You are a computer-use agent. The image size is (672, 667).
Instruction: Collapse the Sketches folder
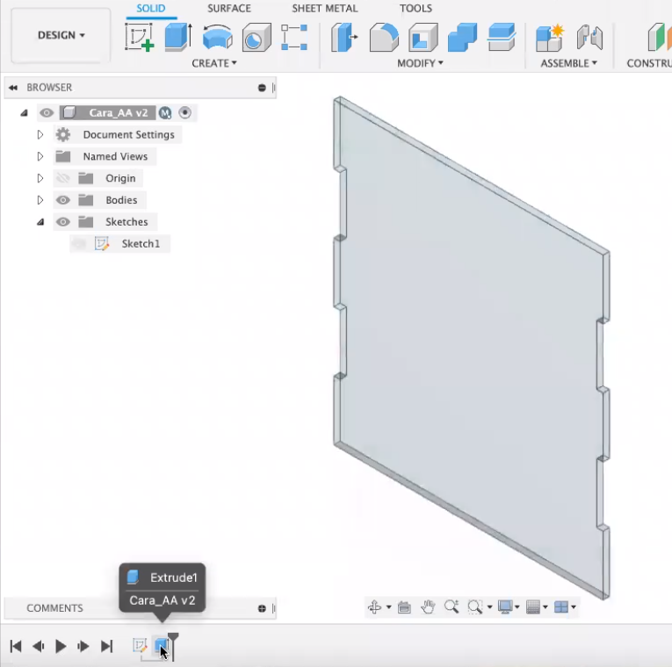(40, 222)
